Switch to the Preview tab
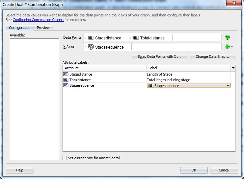The height and width of the screenshot is (179, 244). 43,28
